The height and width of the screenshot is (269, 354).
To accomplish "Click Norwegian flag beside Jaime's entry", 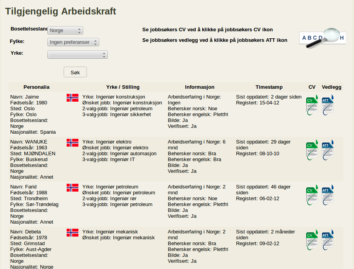I will click(73, 98).
